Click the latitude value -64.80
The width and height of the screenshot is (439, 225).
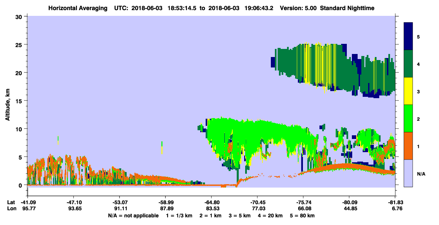[211, 202]
